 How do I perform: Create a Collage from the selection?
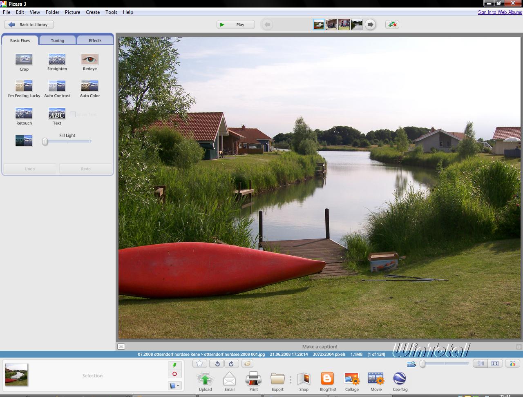351,379
